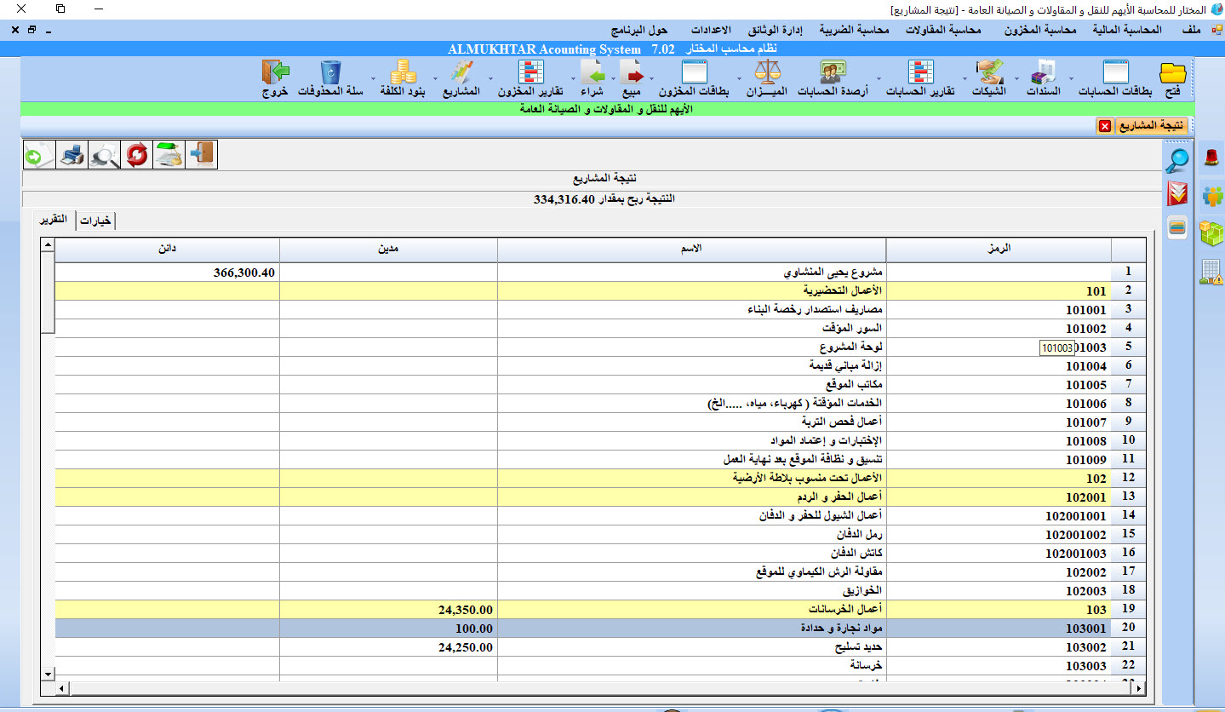
Task: Click the printer icon in report toolbar
Action: pyautogui.click(x=72, y=154)
